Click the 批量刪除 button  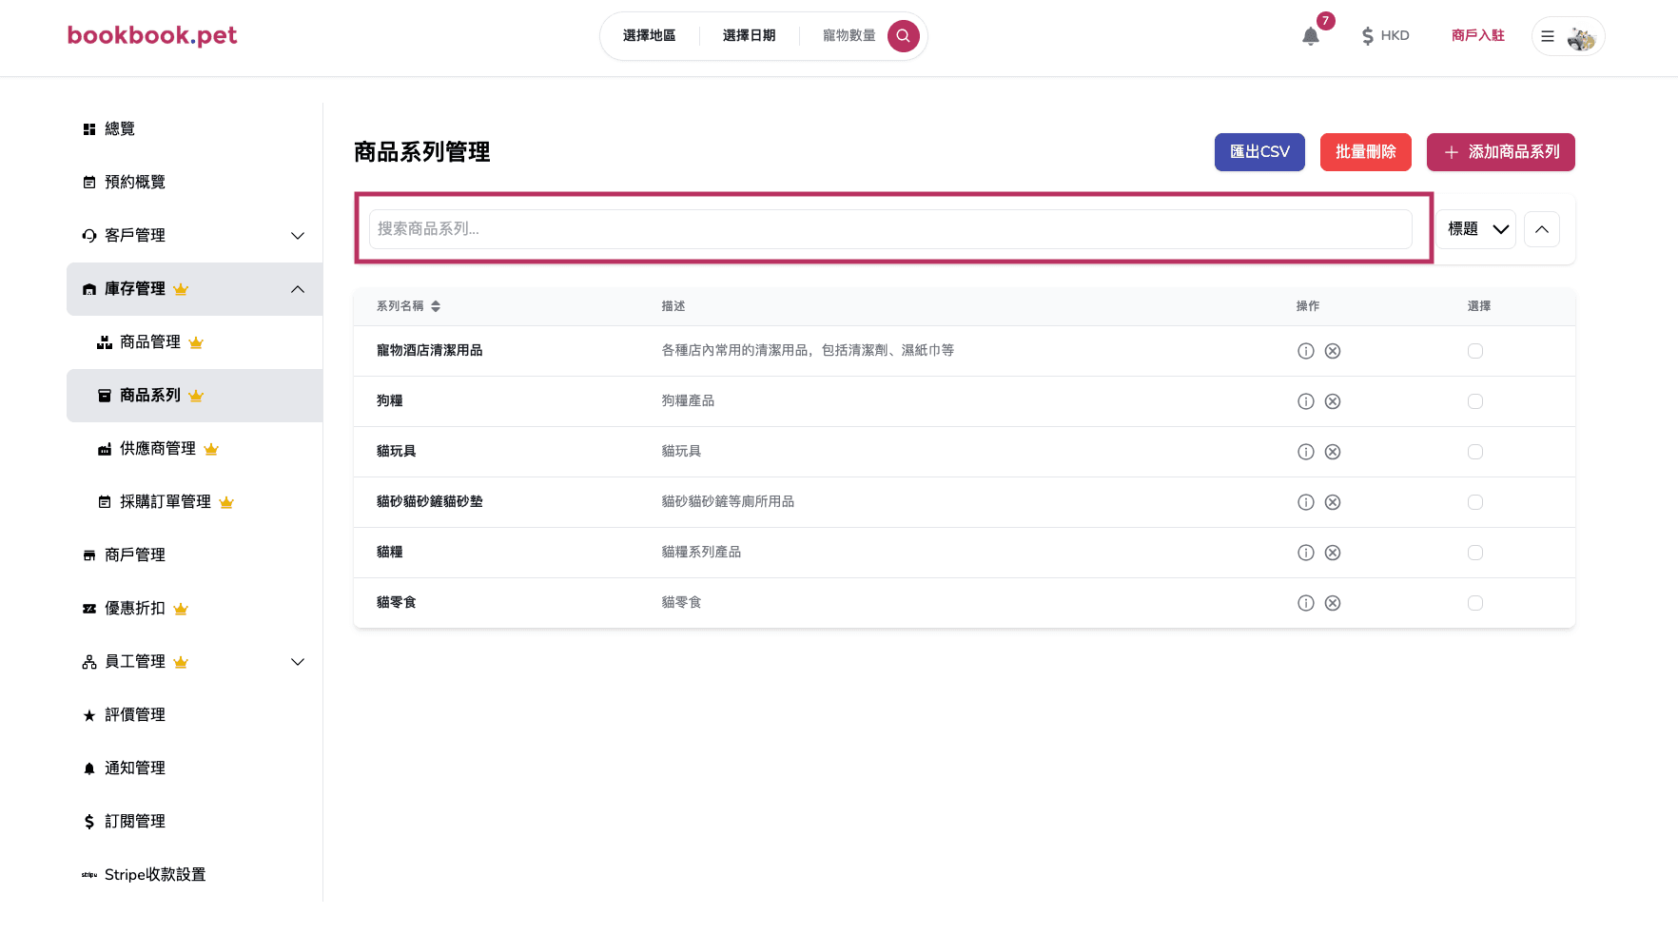coord(1365,152)
